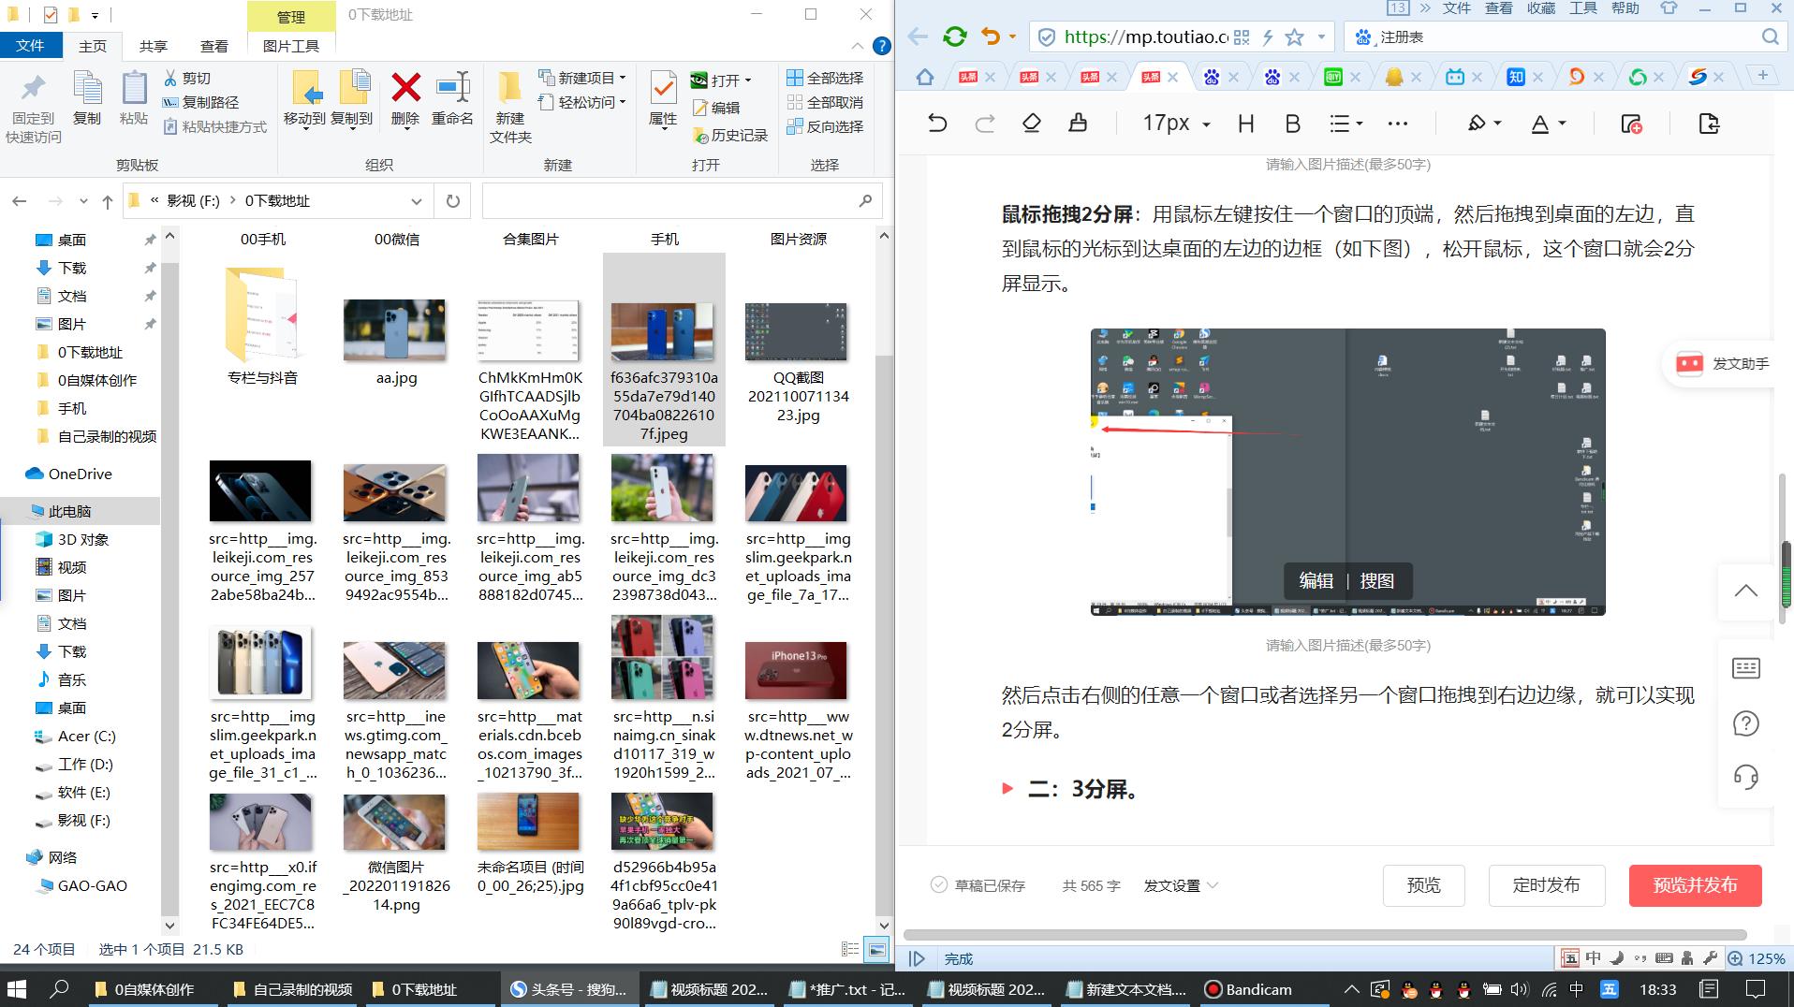This screenshot has height=1007, width=1794.
Task: Open the more formatting options ellipsis
Action: point(1397,123)
